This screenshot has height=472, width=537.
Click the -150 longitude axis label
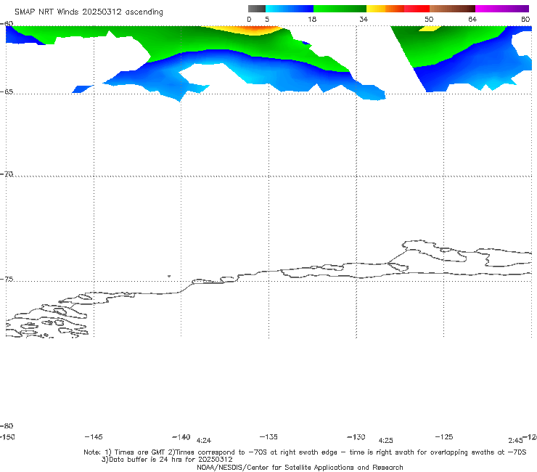pyautogui.click(x=7, y=437)
